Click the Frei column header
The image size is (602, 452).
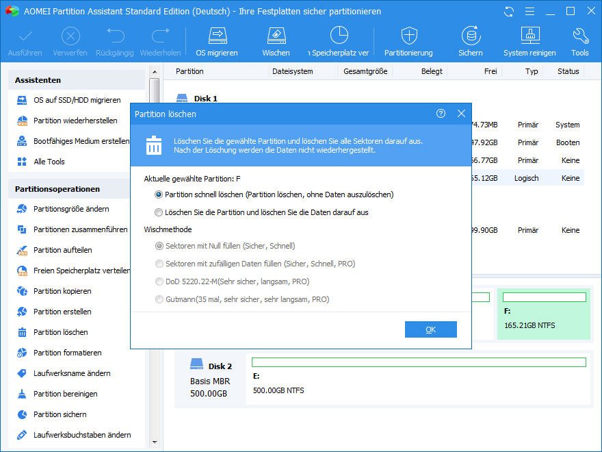490,71
